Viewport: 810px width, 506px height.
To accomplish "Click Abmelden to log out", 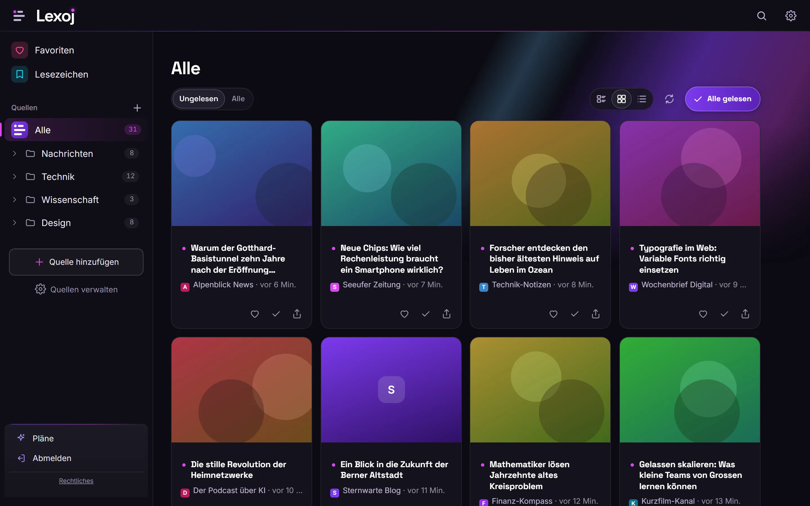I will click(x=76, y=458).
